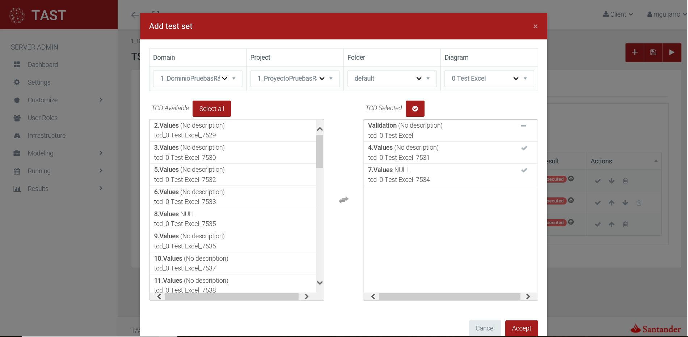This screenshot has height=337, width=688.
Task: Open the Project dropdown
Action: click(x=295, y=78)
